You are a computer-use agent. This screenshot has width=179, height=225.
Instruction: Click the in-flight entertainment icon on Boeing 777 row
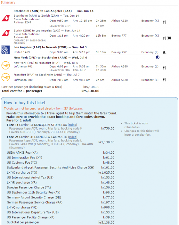click(169, 38)
